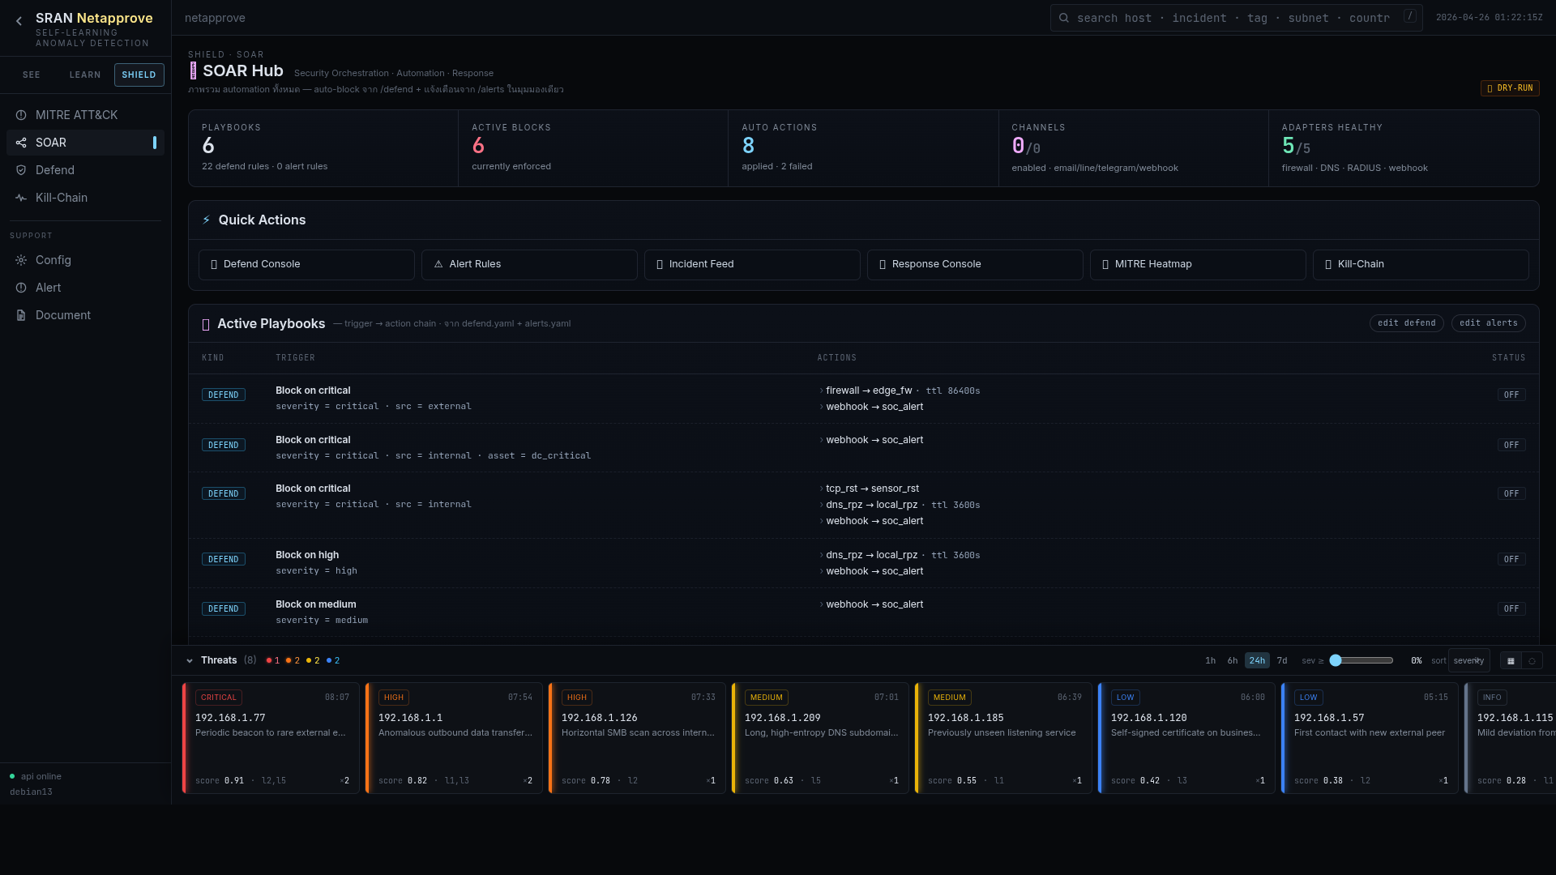The width and height of the screenshot is (1556, 875).
Task: Open MITRE ATT&CK via its sidebar icon
Action: point(21,115)
